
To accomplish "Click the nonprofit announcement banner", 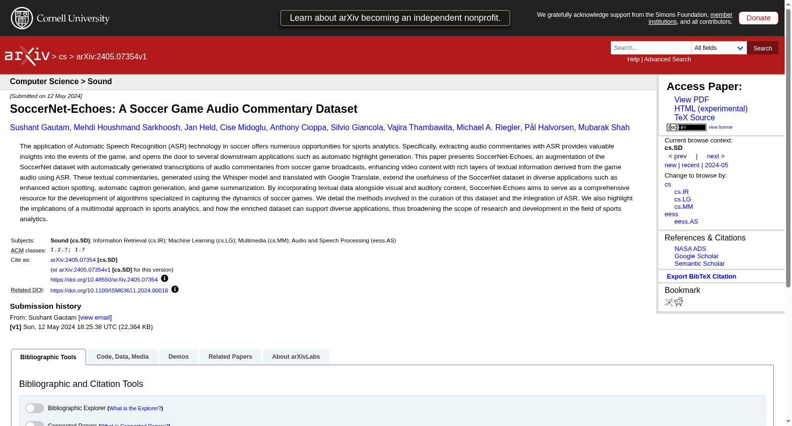I will [x=395, y=18].
